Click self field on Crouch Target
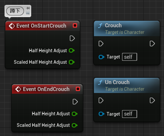The image size is (164, 136). 130,57
